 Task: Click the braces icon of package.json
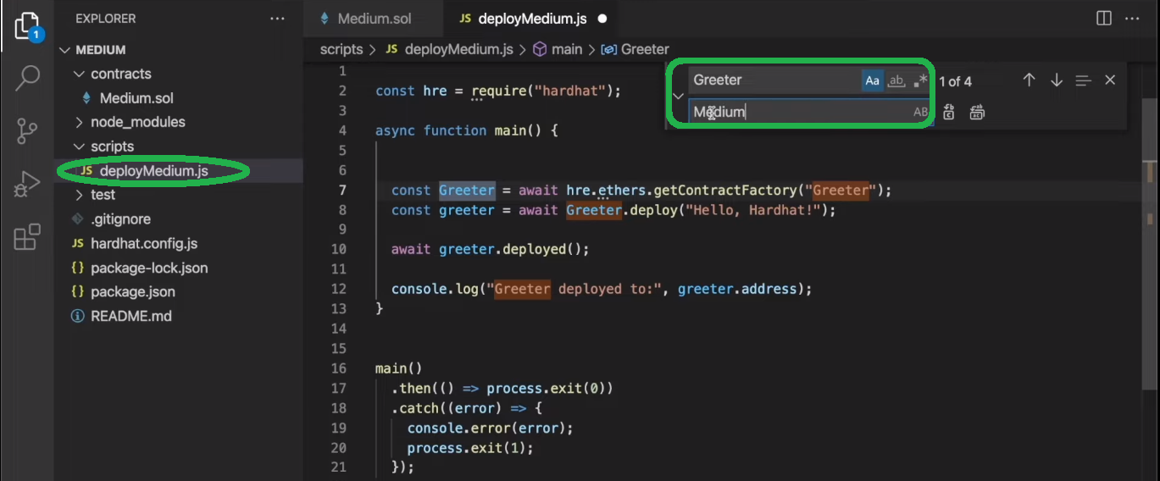tap(77, 292)
